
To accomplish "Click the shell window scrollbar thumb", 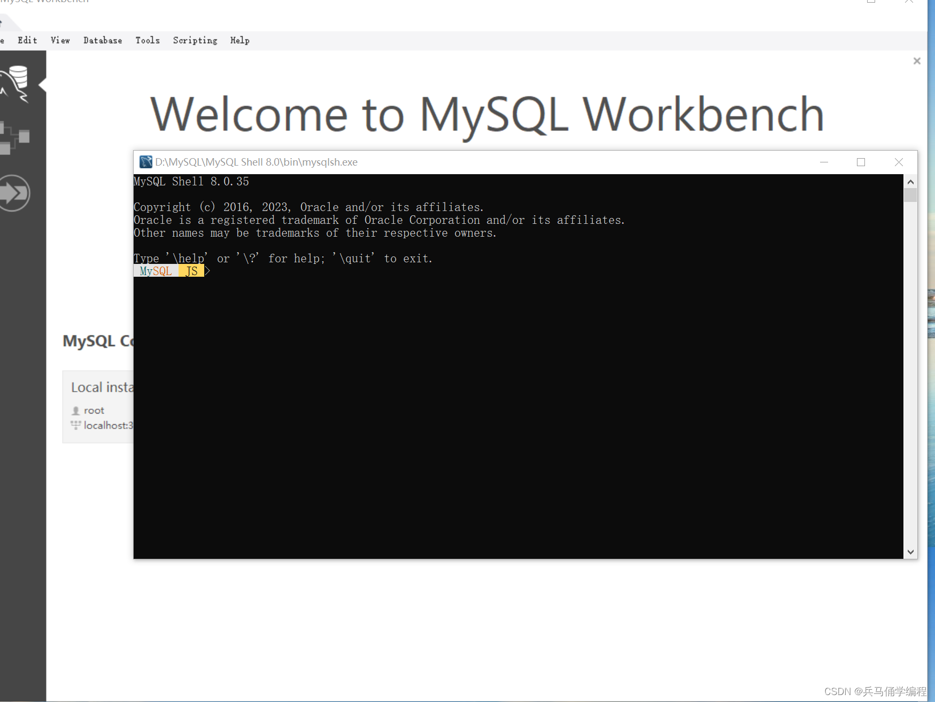I will point(910,195).
